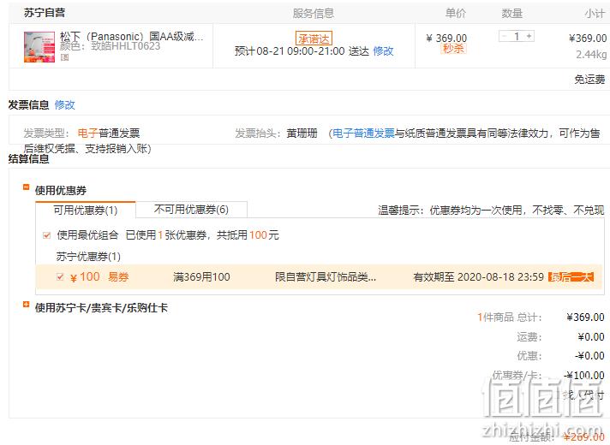
Task: Click the invoice title name 黄珊珊
Action: [x=302, y=133]
